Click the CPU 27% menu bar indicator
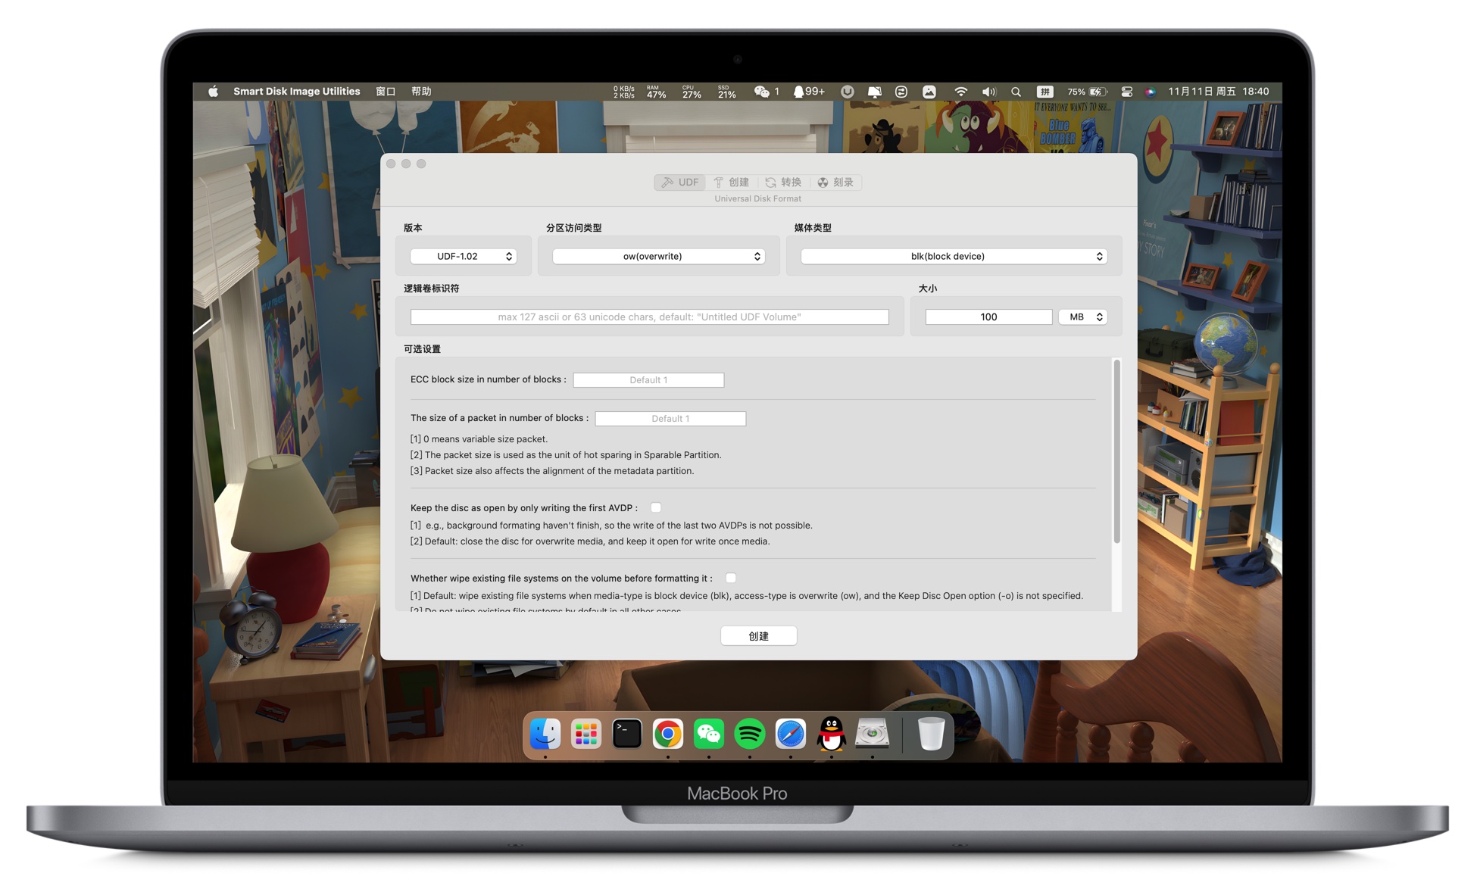Viewport: 1477px width, 886px height. coord(691,92)
